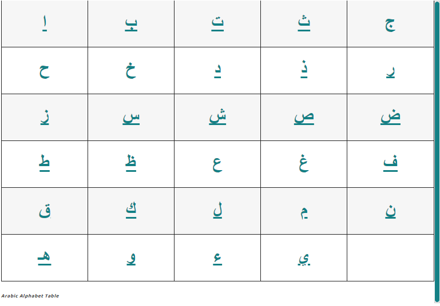Click the letter Waw (و) link
The height and width of the screenshot is (306, 440).
(131, 258)
